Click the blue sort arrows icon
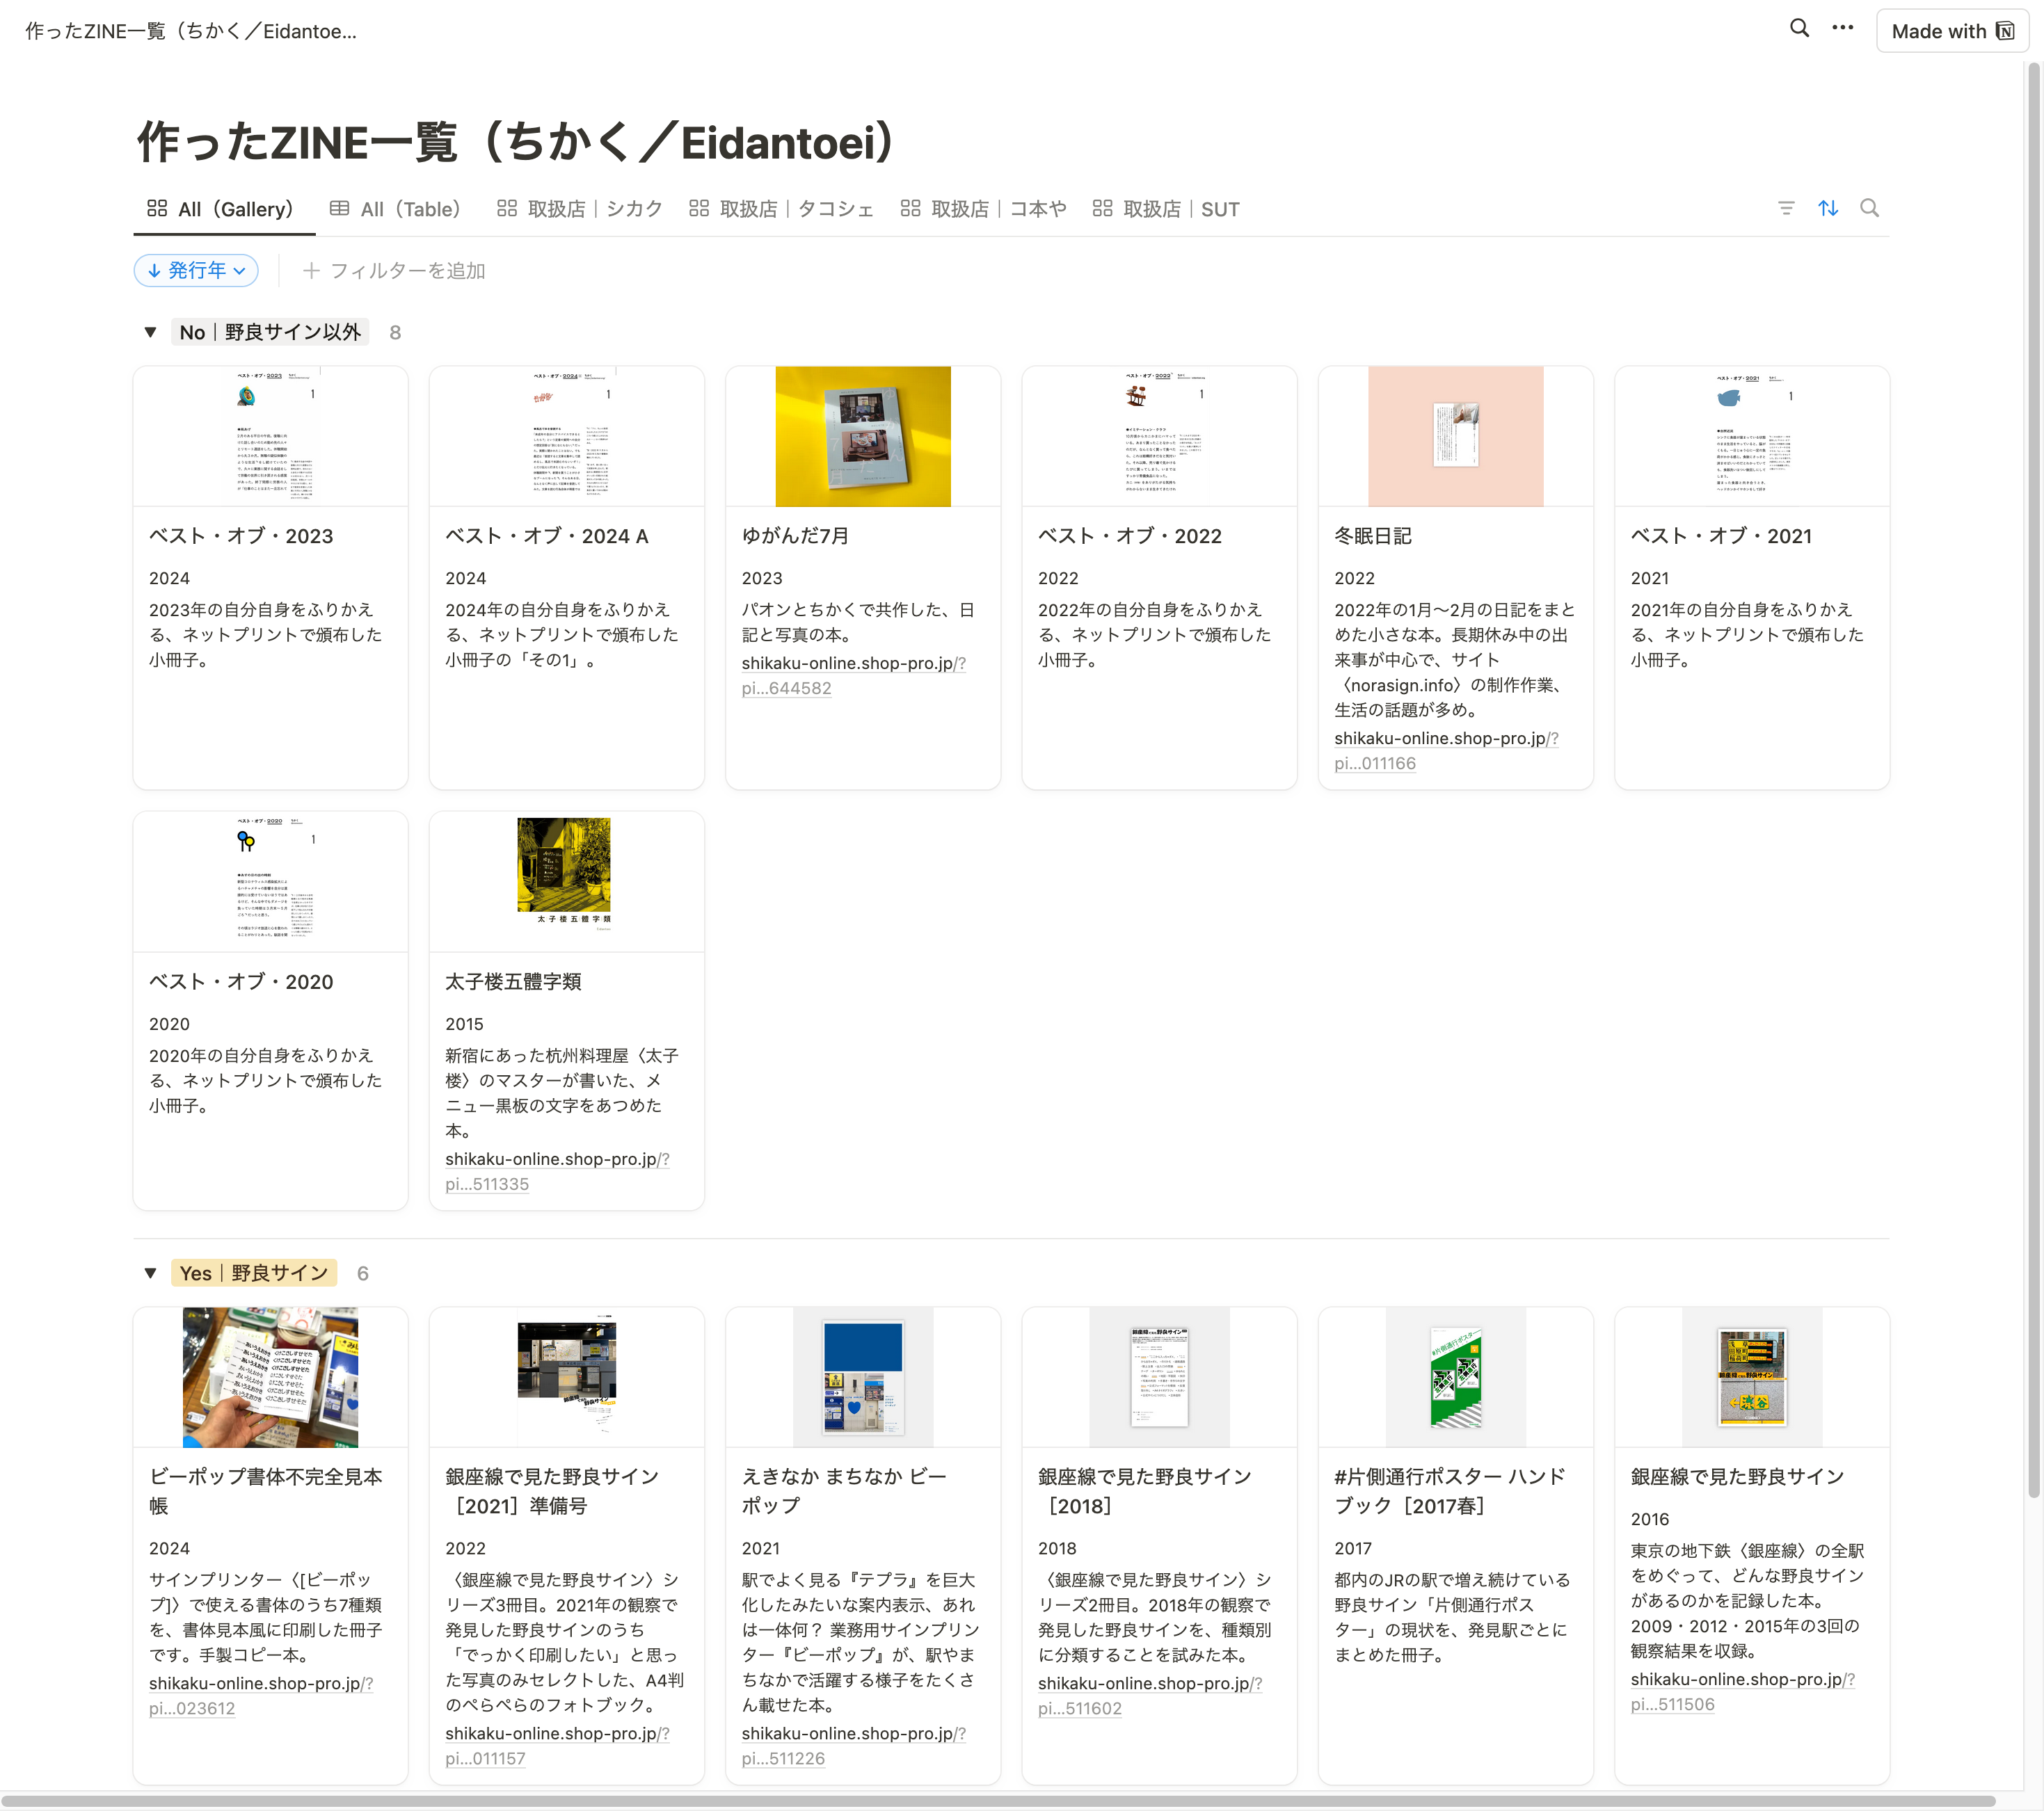 click(1828, 208)
